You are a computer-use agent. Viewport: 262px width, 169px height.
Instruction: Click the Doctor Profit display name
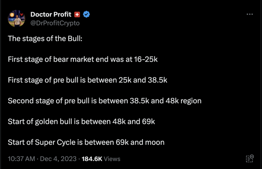[51, 14]
